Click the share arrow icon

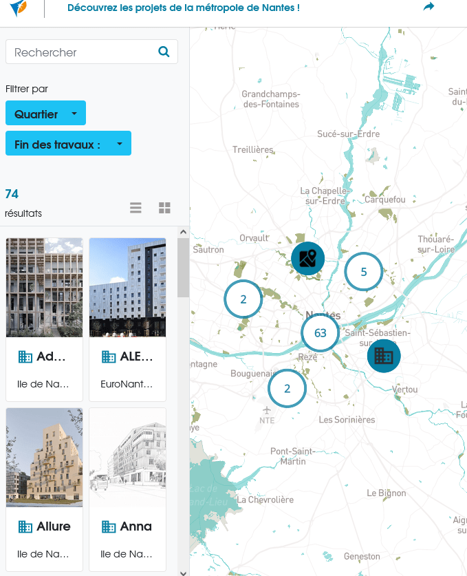428,7
